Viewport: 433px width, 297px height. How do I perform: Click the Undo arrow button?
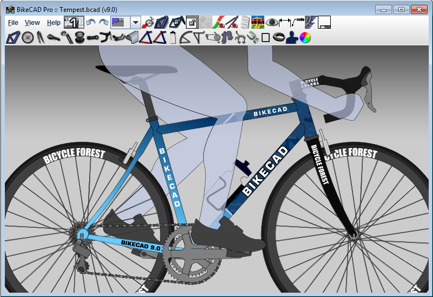[91, 23]
